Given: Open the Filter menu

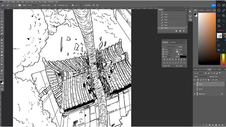Looking at the screenshot, I should click(x=32, y=2).
